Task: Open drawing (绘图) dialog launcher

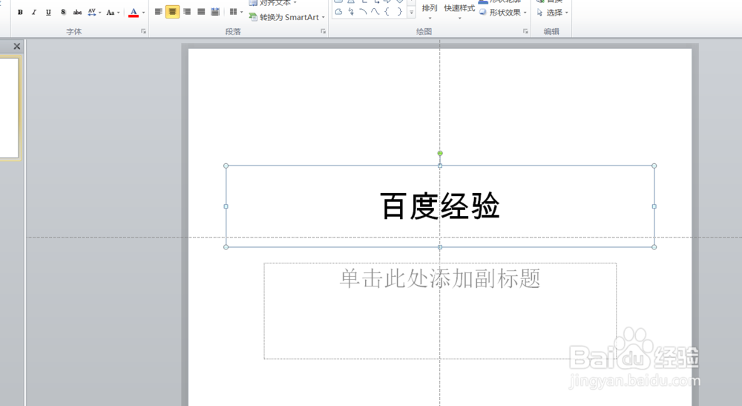Action: click(x=525, y=31)
